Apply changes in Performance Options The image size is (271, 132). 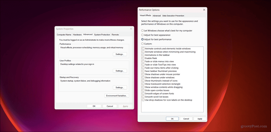[x=200, y=119]
